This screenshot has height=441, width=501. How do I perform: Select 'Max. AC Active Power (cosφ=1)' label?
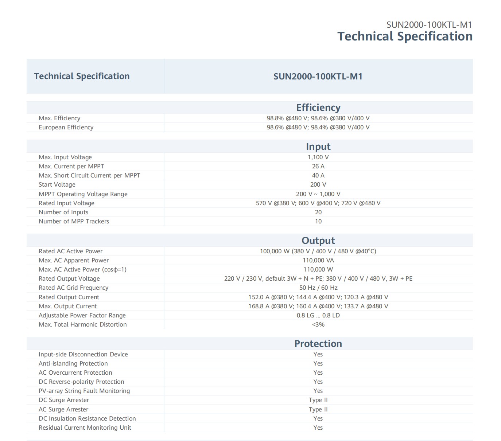83,269
